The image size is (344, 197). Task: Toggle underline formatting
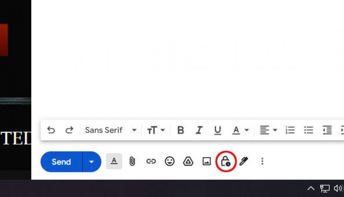[217, 130]
